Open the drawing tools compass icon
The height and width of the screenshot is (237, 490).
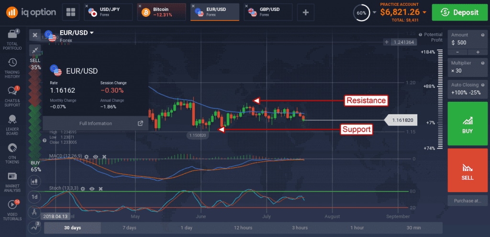click(x=34, y=213)
